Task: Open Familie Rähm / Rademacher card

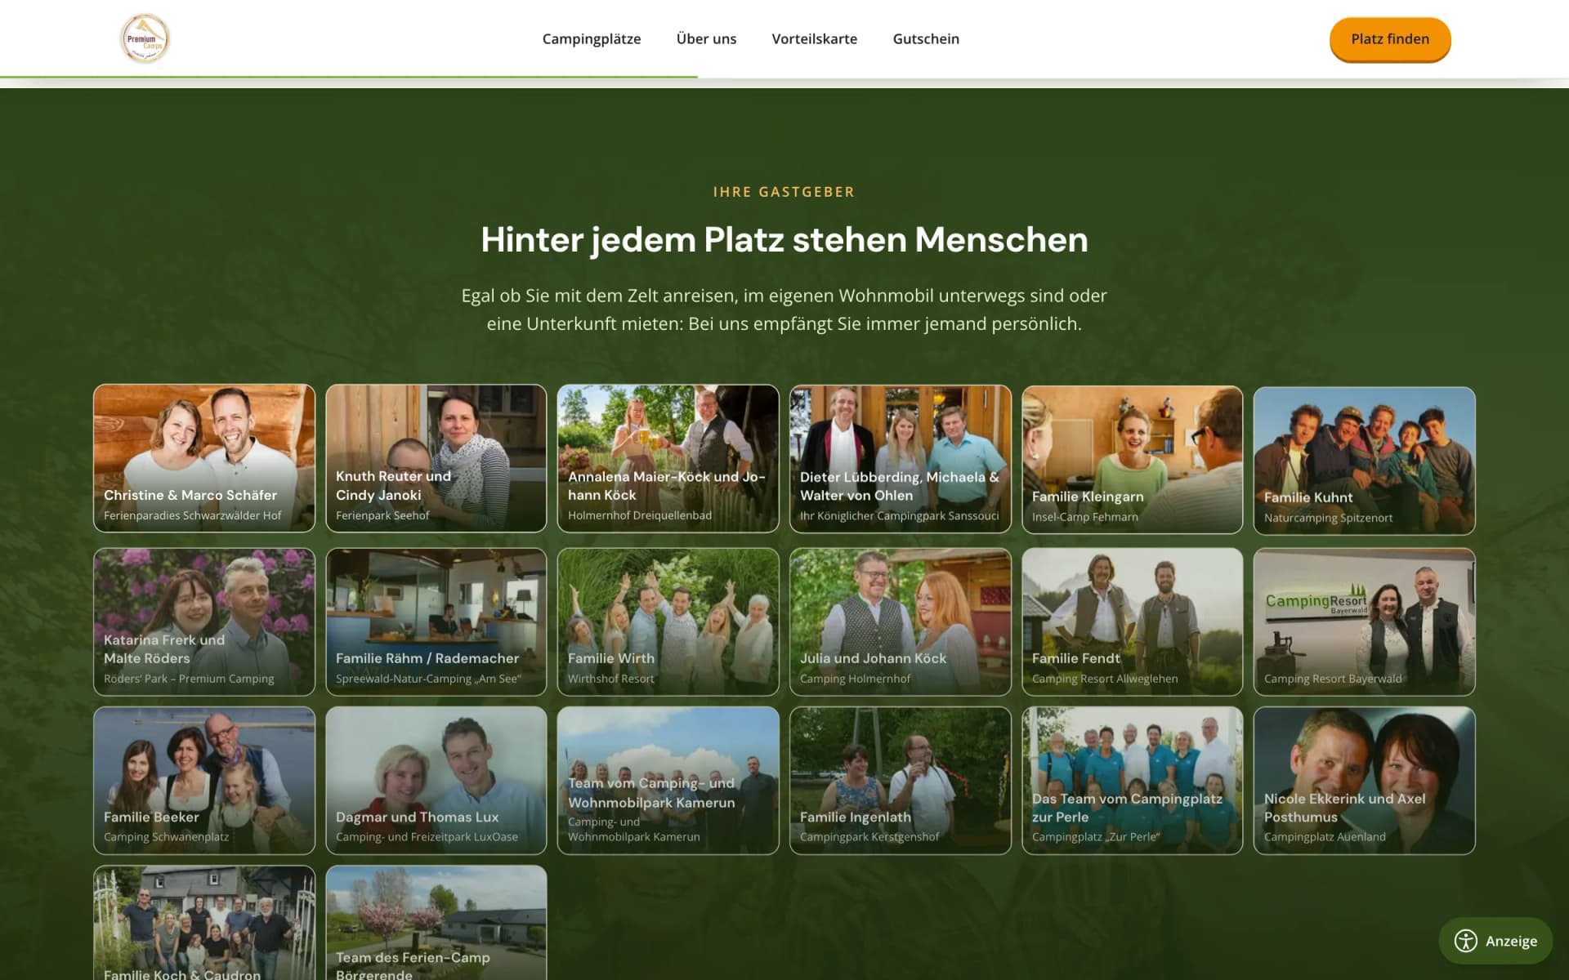Action: (436, 621)
